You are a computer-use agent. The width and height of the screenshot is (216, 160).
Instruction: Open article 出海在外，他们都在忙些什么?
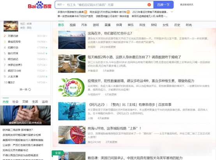110,34
